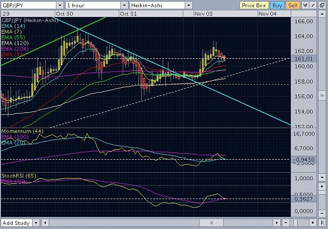Click the horizontal zoom slider handle

pos(295,223)
